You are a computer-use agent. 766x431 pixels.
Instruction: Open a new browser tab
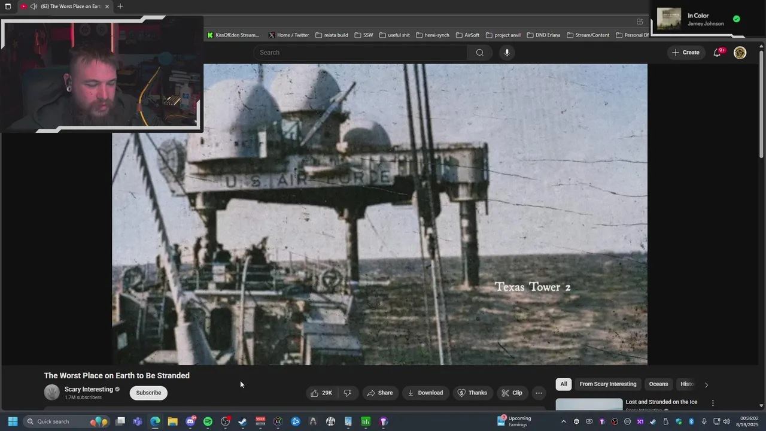[120, 7]
